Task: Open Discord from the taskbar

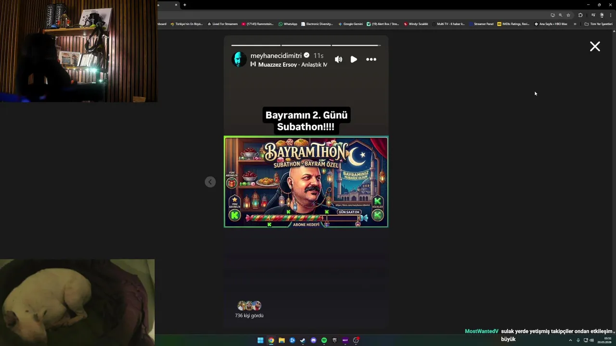Action: coord(313,340)
